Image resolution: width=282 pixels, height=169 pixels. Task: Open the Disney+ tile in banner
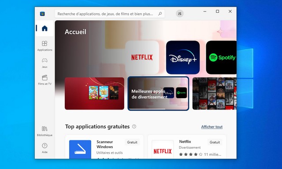point(183,58)
